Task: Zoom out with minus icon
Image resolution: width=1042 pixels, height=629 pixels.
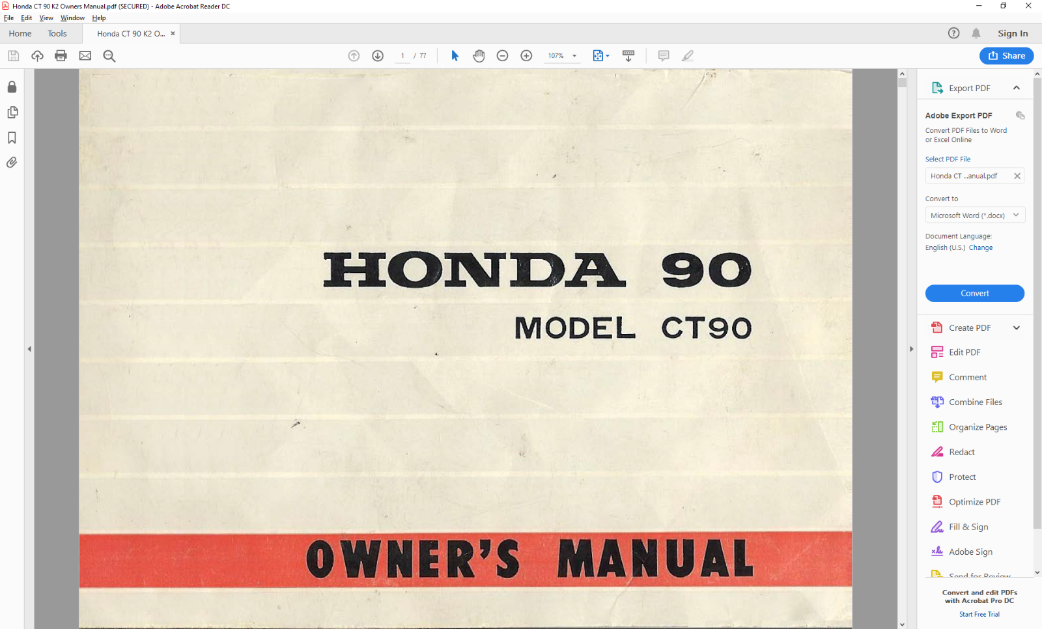Action: click(x=502, y=56)
